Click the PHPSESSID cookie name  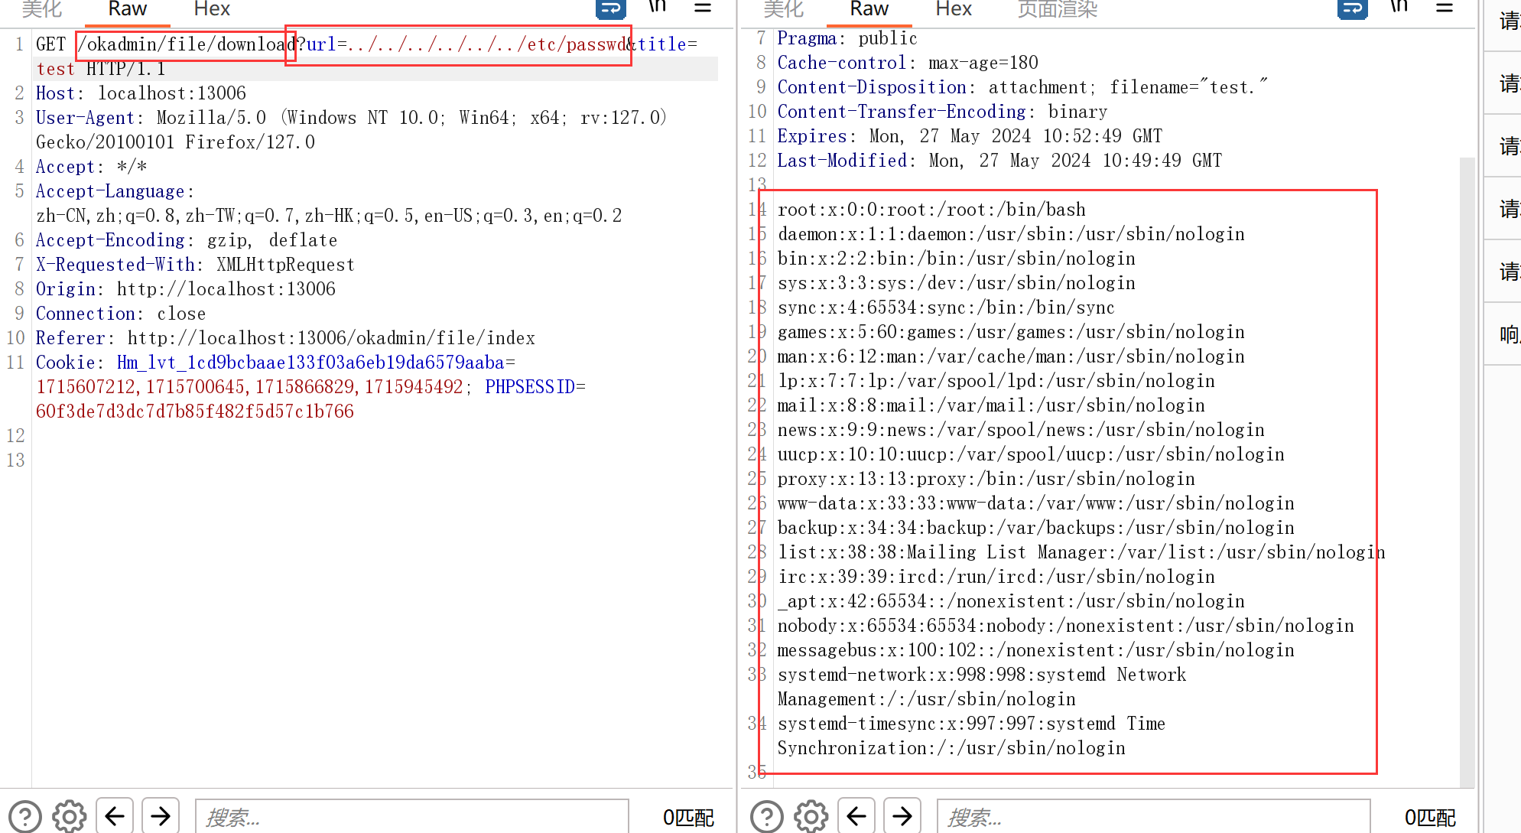(x=530, y=387)
